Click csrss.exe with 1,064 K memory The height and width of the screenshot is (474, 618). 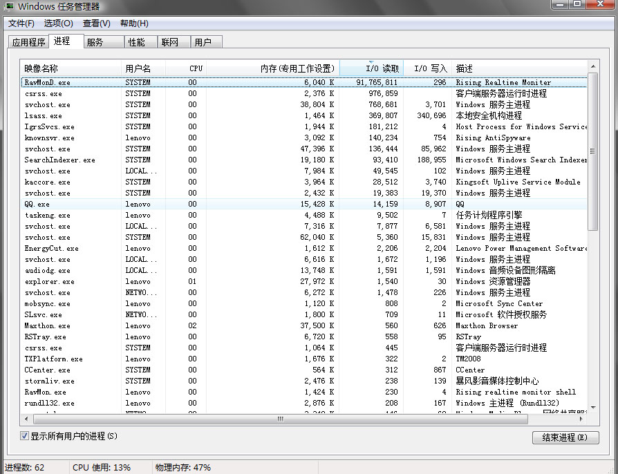(x=303, y=348)
